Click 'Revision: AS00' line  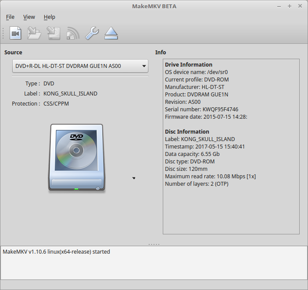[183, 102]
